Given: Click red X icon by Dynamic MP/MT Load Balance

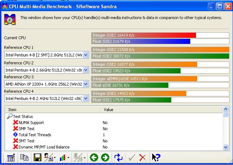Looking at the screenshot, I should pyautogui.click(x=15, y=147).
